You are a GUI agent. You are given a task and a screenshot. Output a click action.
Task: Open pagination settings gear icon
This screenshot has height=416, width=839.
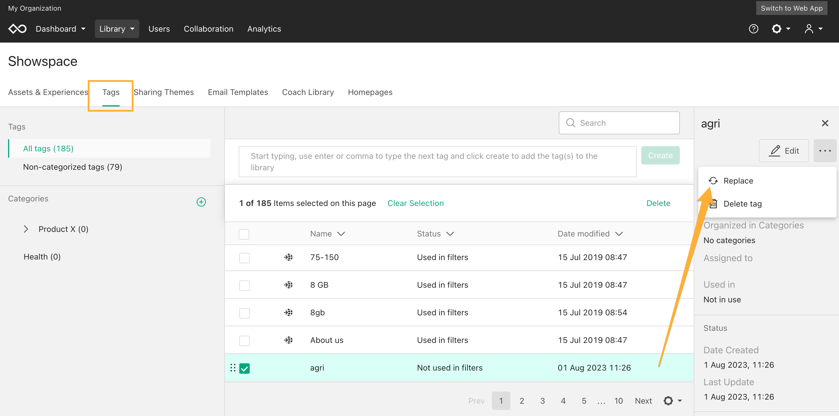click(x=672, y=401)
